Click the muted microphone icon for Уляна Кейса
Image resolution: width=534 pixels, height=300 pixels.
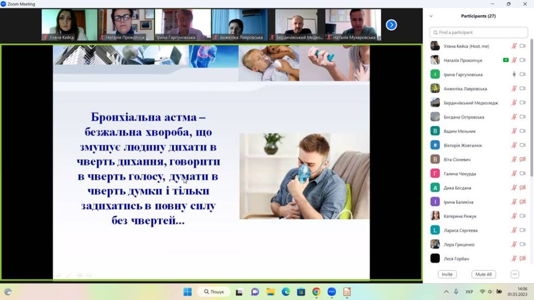click(x=514, y=46)
